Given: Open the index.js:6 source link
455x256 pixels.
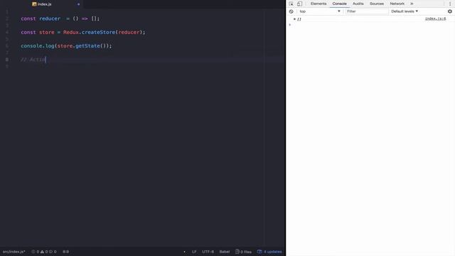Looking at the screenshot, I should click(x=435, y=18).
